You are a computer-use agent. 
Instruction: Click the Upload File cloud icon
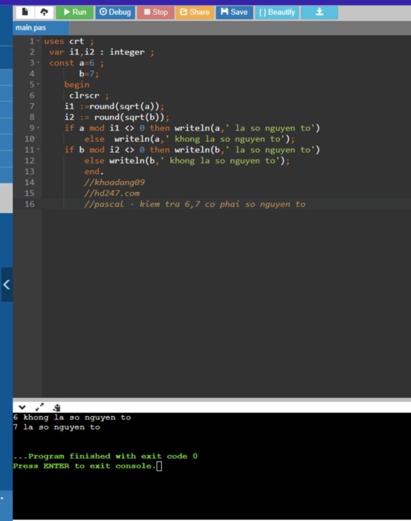point(44,12)
